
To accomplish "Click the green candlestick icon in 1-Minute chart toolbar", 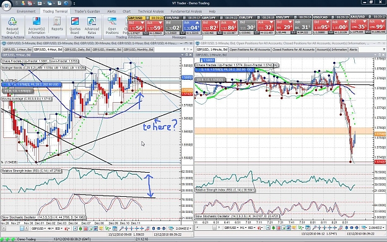I will (x=274, y=228).
